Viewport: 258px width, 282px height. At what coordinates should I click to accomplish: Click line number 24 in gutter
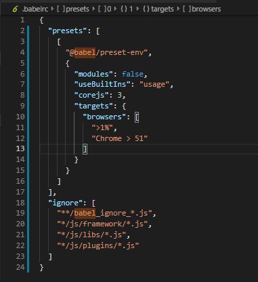[20, 267]
